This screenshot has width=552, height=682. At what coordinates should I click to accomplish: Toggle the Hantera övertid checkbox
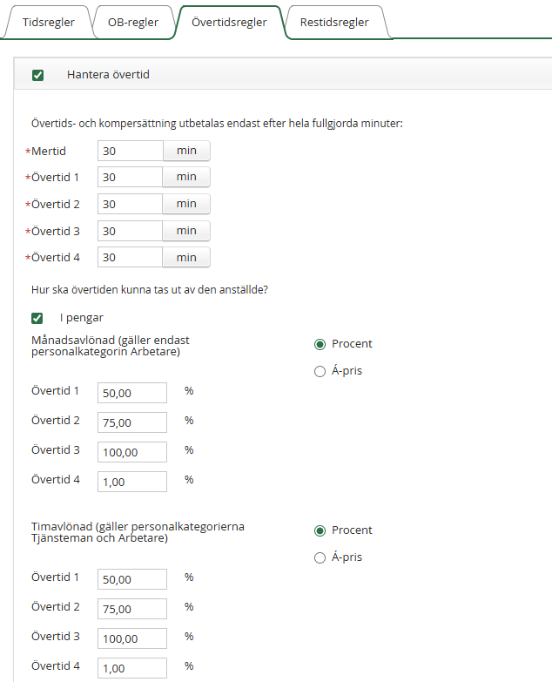coord(37,75)
